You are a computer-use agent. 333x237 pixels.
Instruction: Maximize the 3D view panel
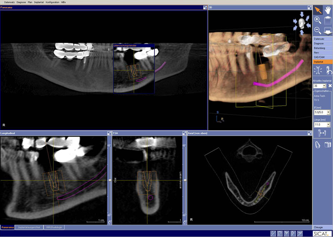[309, 7]
